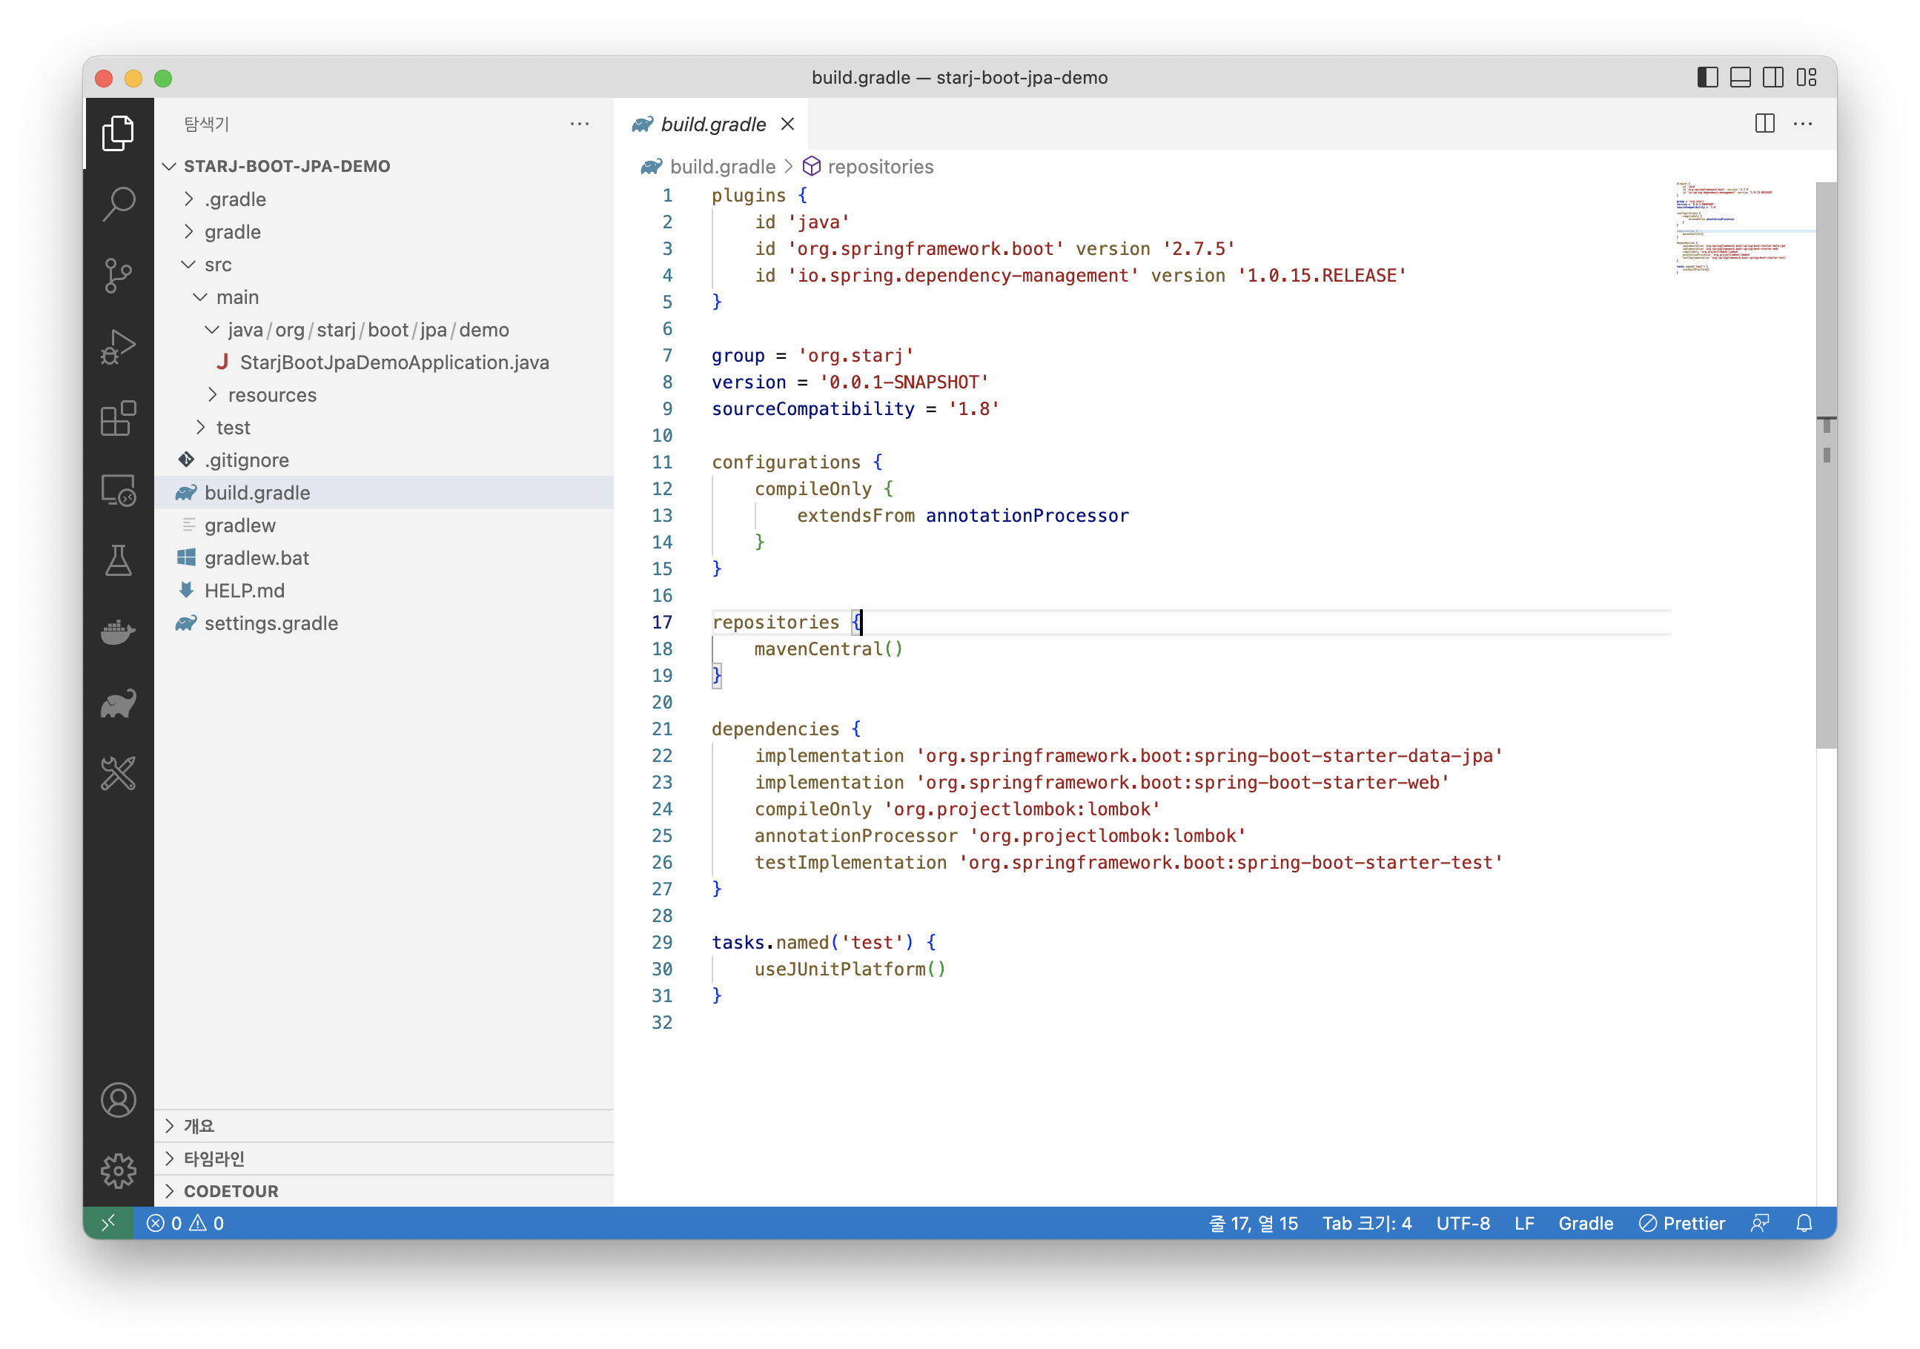Screen dimensions: 1920x1349
Task: Expand the test folder
Action: [x=201, y=428]
